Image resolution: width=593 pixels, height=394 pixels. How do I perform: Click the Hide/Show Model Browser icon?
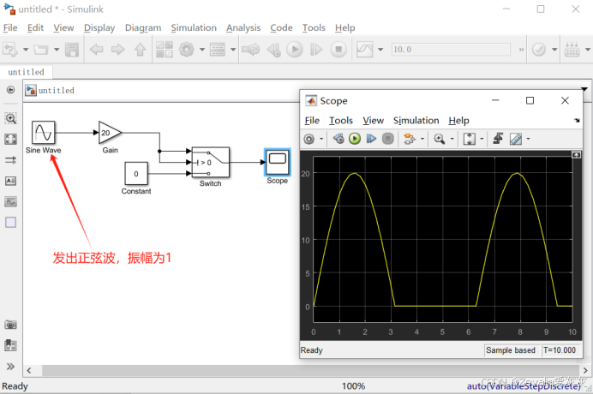[10, 90]
